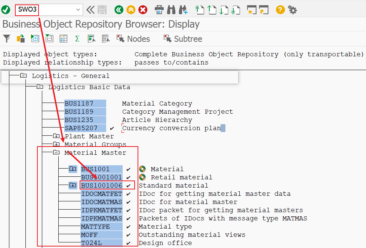Click the green Enter checkmark icon

point(6,10)
